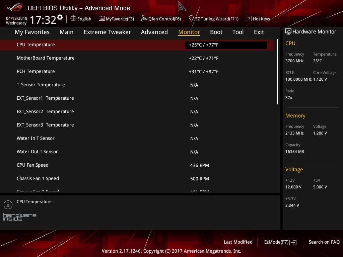Click the Hardware Monitor display icon
This screenshot has width=343, height=257.
pos(288,31)
